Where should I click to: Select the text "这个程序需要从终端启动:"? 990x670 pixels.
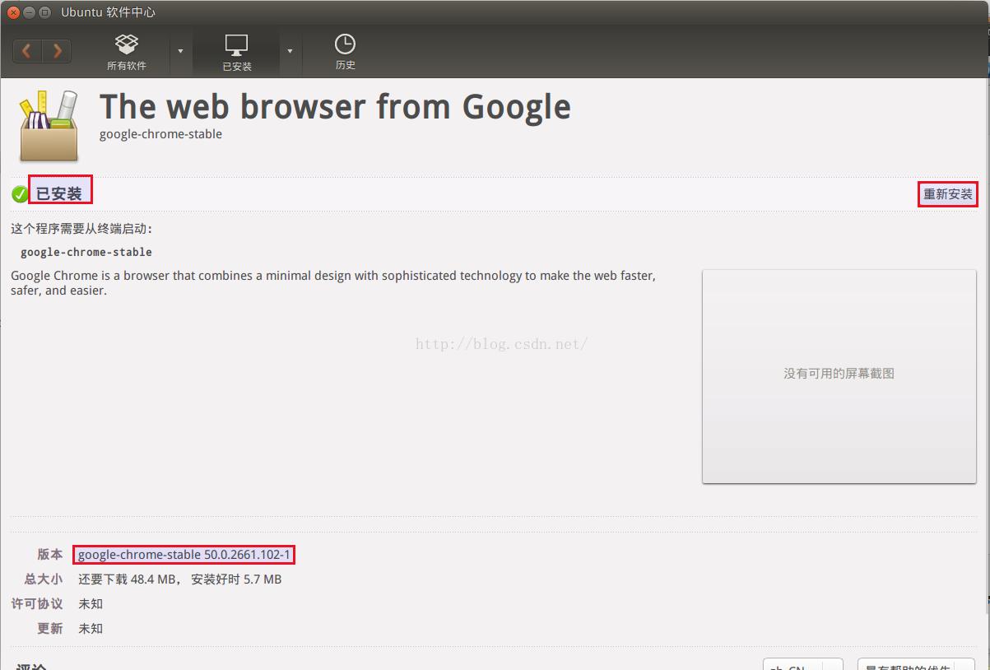pos(82,229)
